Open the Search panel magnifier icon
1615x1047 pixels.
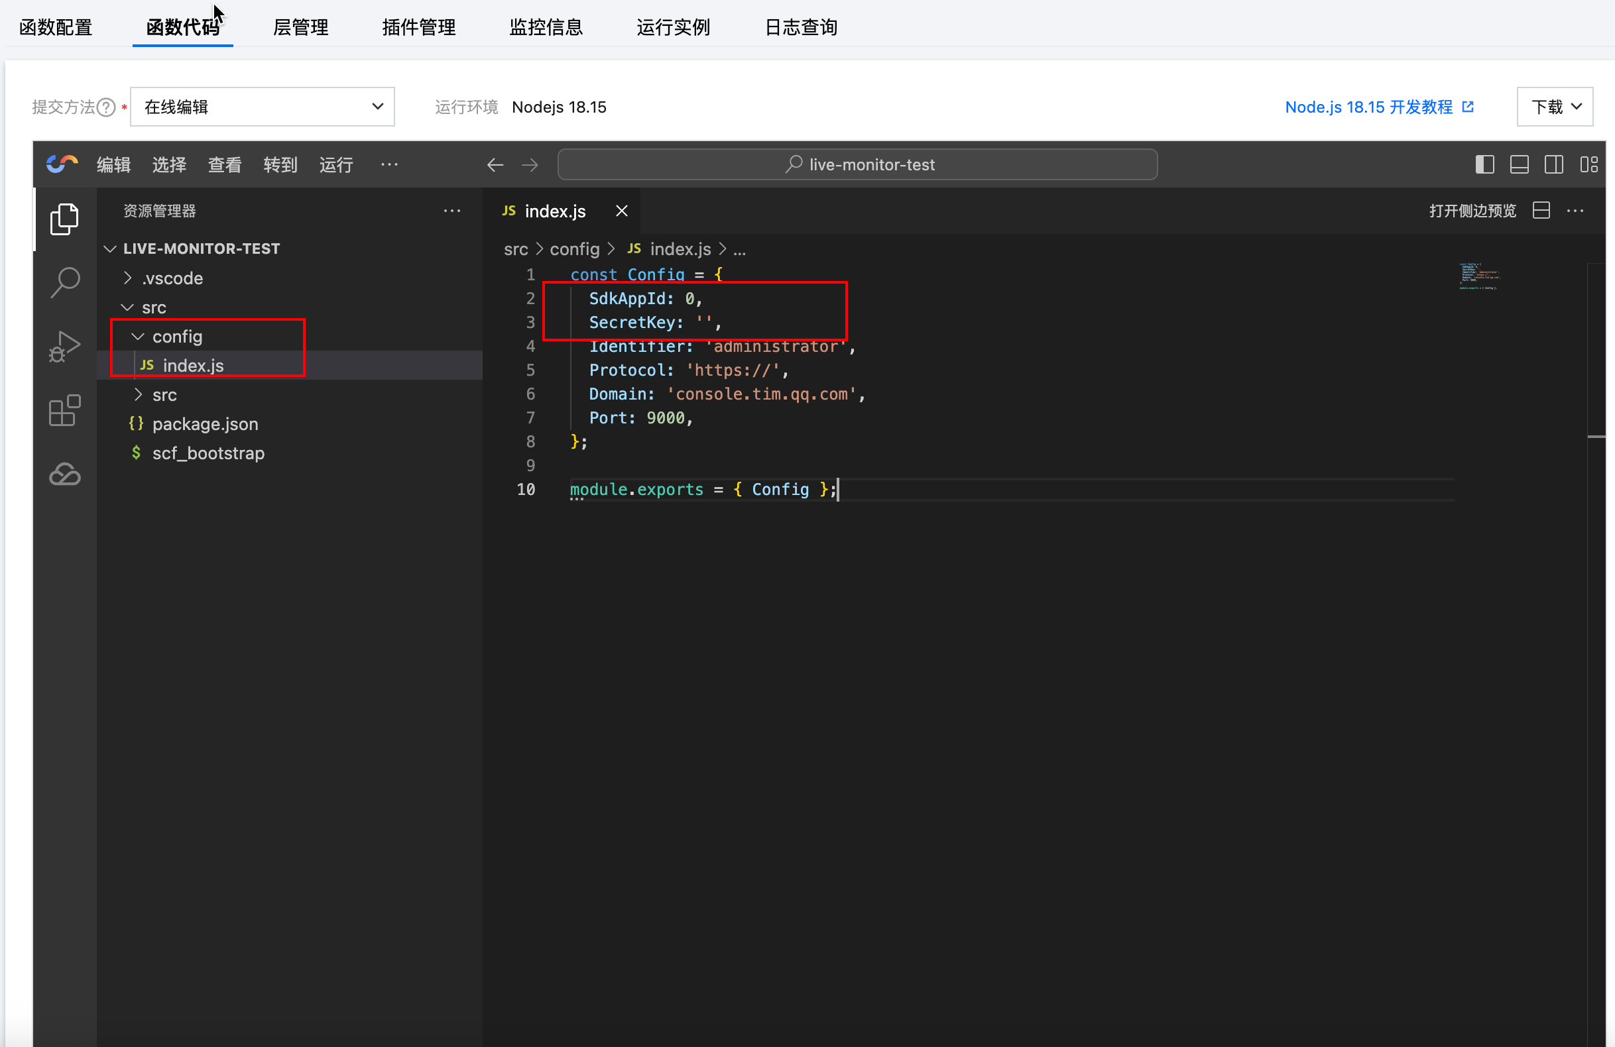pos(64,282)
